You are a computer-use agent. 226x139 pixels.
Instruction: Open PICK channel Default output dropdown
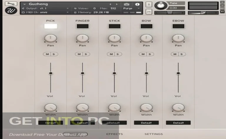[x=51, y=123]
